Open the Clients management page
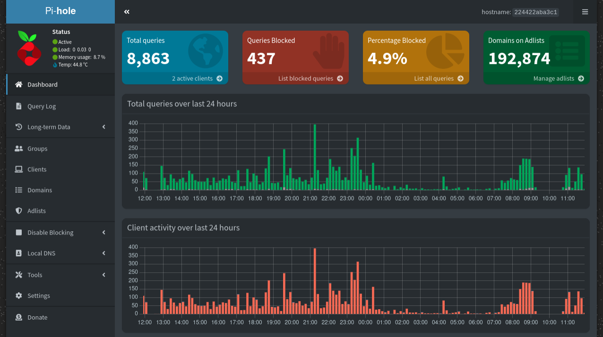The height and width of the screenshot is (337, 603). click(38, 169)
